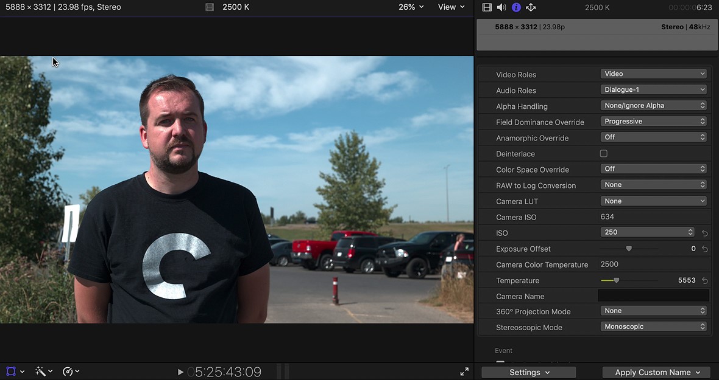Click the retiming speedometer icon
The image size is (719, 380).
(68, 371)
